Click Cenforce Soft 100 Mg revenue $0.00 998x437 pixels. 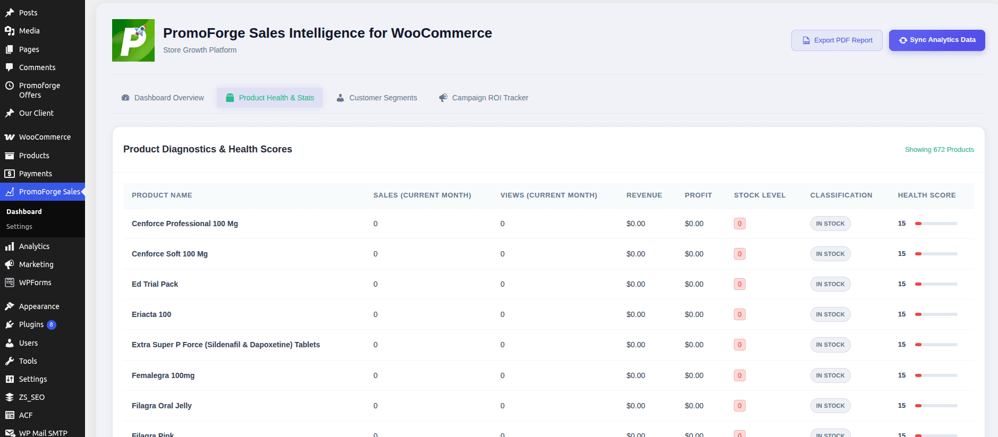636,254
